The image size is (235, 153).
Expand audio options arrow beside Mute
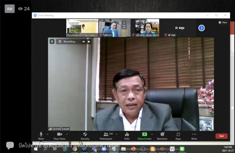tap(48, 134)
